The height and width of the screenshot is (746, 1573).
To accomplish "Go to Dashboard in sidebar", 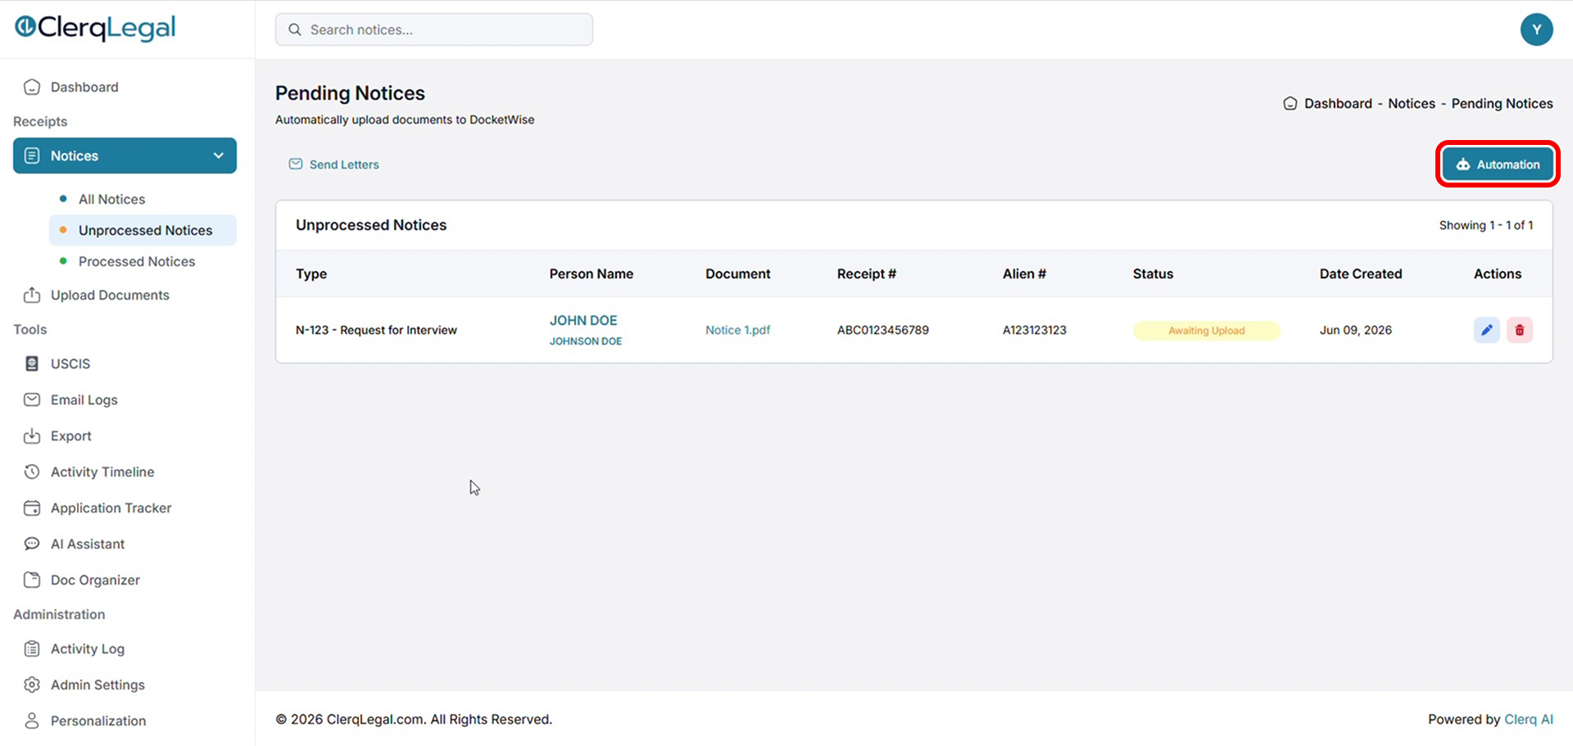I will click(84, 87).
